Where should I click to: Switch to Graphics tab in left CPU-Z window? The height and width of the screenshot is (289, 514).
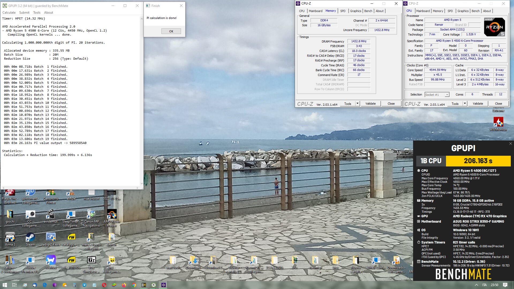(x=356, y=11)
